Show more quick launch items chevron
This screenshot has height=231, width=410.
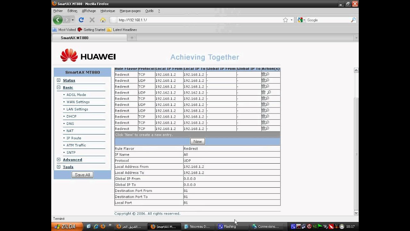110,225
